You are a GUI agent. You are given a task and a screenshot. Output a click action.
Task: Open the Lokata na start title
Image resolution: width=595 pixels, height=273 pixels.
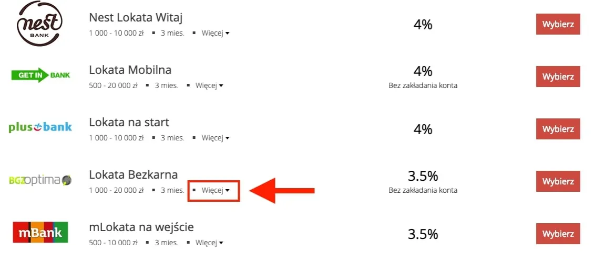(x=129, y=123)
